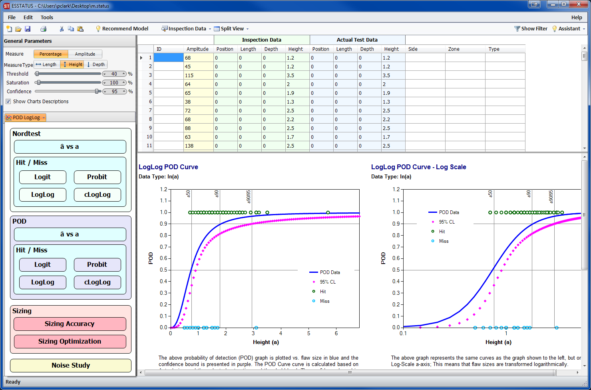Viewport: 591px width, 390px height.
Task: Switch the measure to Amplitude
Action: (x=85, y=54)
